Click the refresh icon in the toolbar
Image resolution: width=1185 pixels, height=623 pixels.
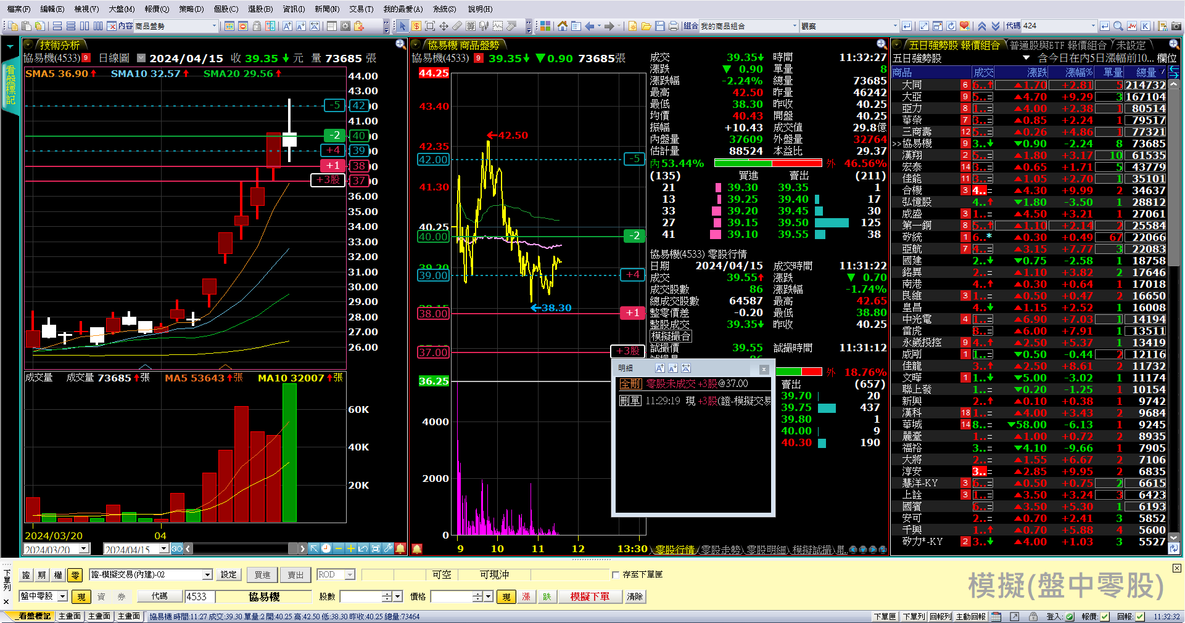pyautogui.click(x=951, y=26)
